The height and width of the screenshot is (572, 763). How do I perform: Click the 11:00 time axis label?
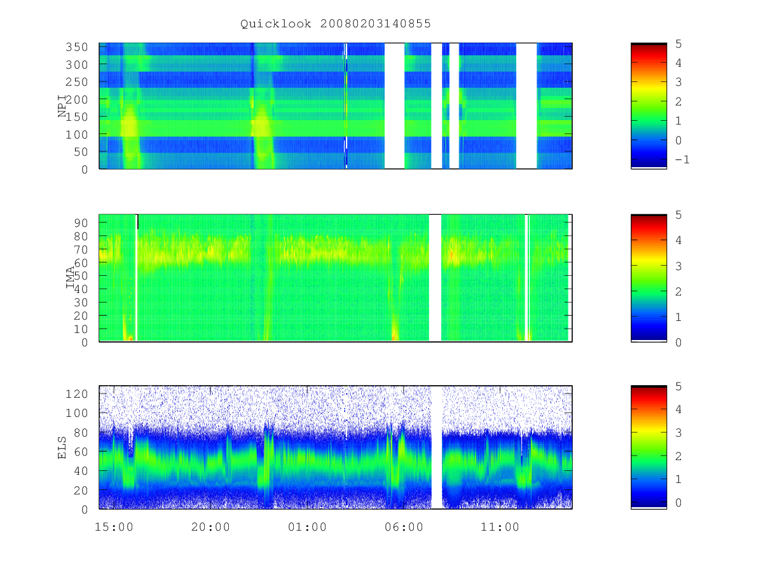pos(500,527)
